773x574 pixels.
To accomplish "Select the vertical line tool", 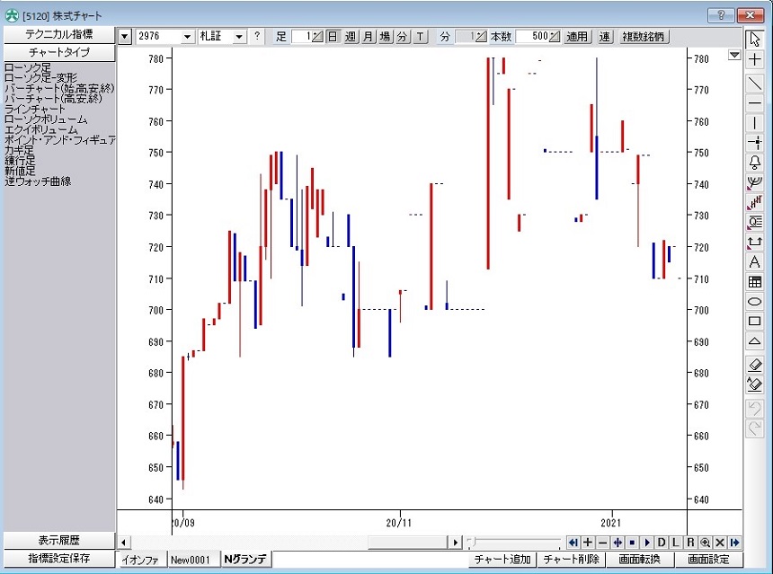I will [754, 123].
